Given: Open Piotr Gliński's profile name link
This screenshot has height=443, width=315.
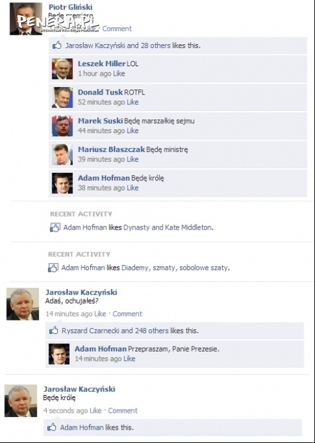Looking at the screenshot, I should point(70,7).
